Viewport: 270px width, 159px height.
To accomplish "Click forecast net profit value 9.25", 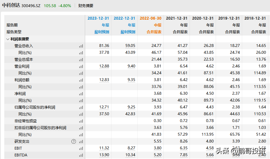I will pos(131,107).
